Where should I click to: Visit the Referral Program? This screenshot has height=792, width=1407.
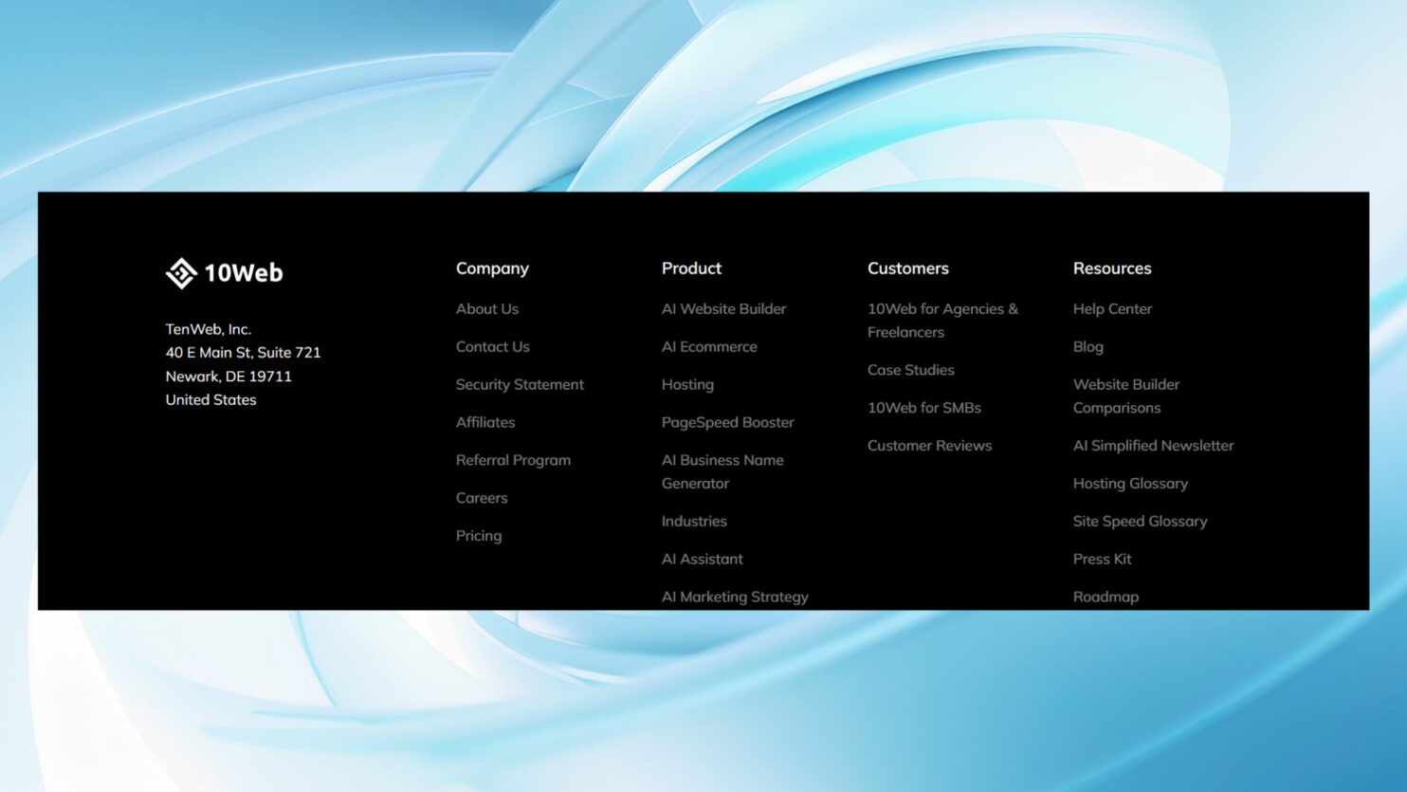pos(513,460)
